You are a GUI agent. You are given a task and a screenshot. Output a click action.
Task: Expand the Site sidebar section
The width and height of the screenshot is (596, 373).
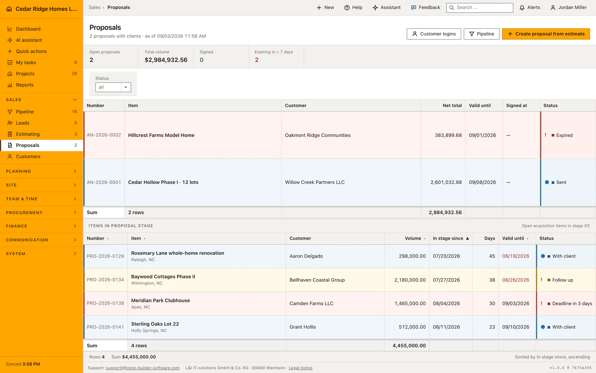click(41, 185)
